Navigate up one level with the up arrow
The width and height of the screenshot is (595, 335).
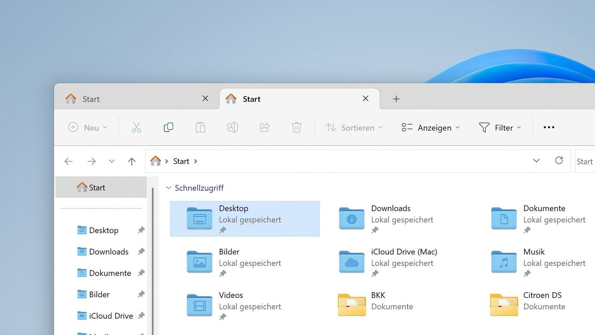(x=132, y=161)
